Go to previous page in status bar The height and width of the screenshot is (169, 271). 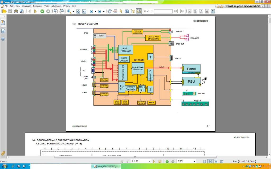click(x=127, y=162)
